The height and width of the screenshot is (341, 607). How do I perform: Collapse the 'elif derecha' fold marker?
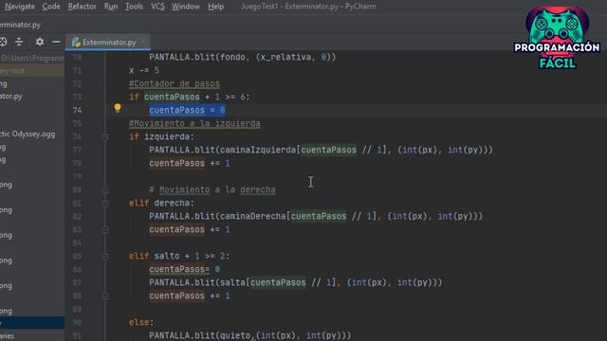point(105,203)
